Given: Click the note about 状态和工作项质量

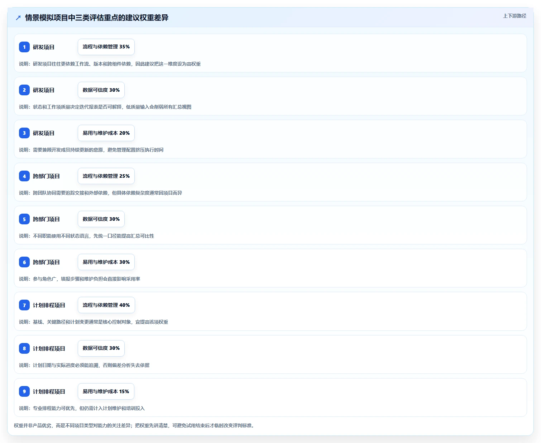Looking at the screenshot, I should pos(105,107).
